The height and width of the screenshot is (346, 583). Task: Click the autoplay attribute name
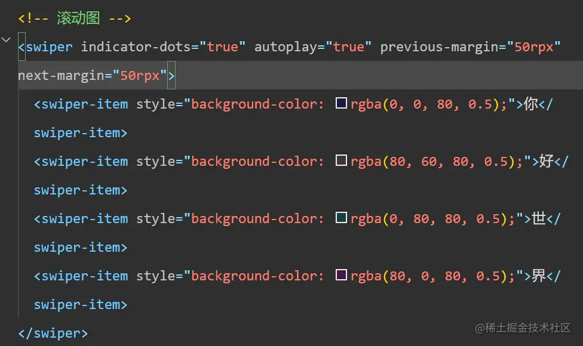click(285, 47)
